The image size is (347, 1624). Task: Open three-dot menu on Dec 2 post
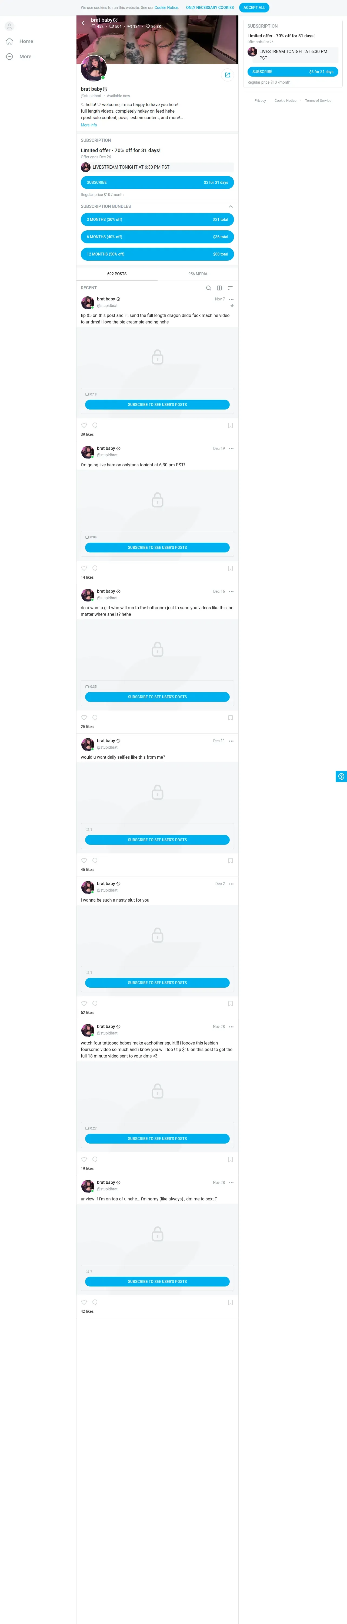pyautogui.click(x=231, y=884)
